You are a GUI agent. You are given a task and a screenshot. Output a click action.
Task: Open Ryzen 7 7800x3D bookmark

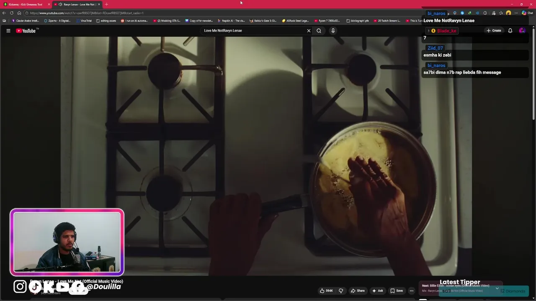(x=327, y=20)
